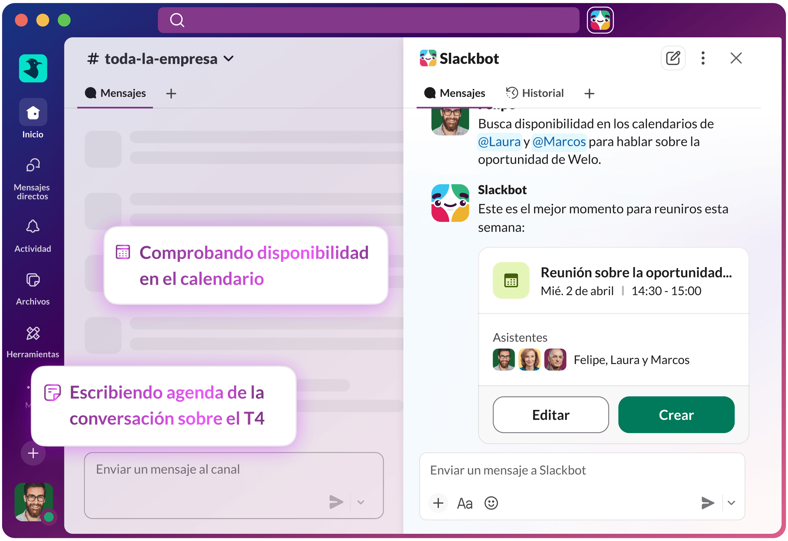Expand the toda-la-empresa channel dropdown

pos(229,59)
